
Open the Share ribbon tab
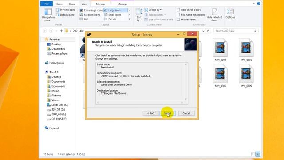(x=72, y=4)
